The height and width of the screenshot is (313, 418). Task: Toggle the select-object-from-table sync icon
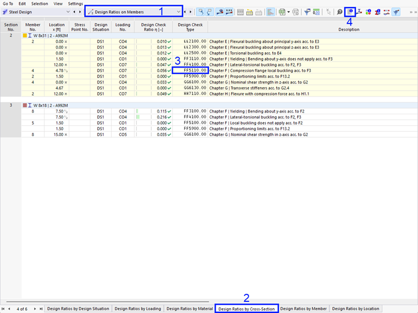(x=201, y=12)
